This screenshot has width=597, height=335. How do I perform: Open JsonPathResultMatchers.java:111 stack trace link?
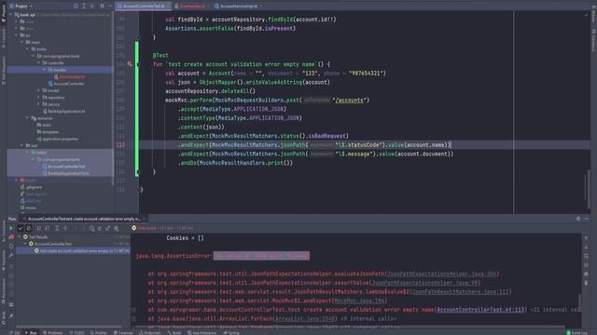coord(461,291)
